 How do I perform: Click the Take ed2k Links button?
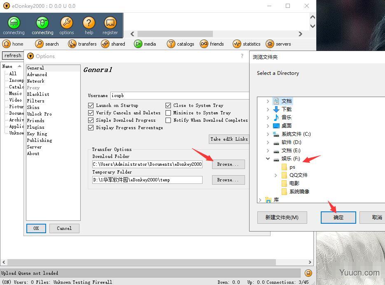229,139
